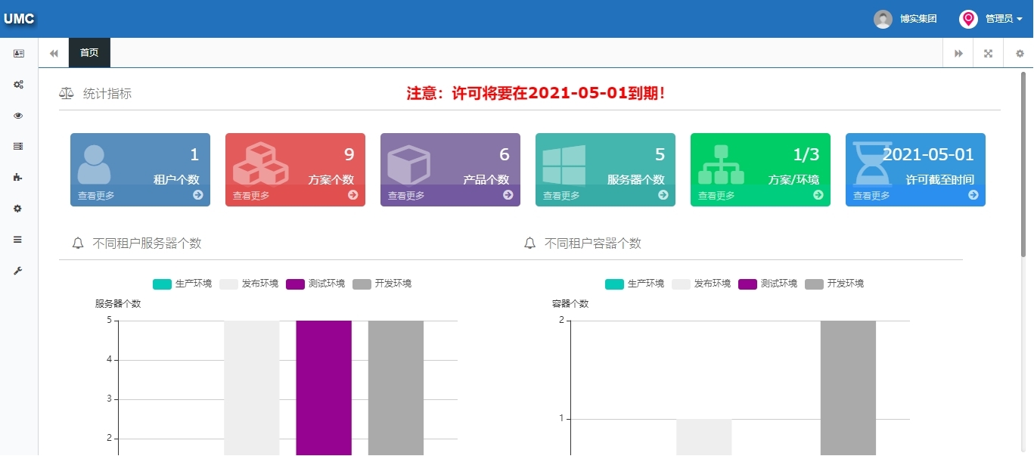Toggle 生产环境 legend in container chart

(x=635, y=284)
